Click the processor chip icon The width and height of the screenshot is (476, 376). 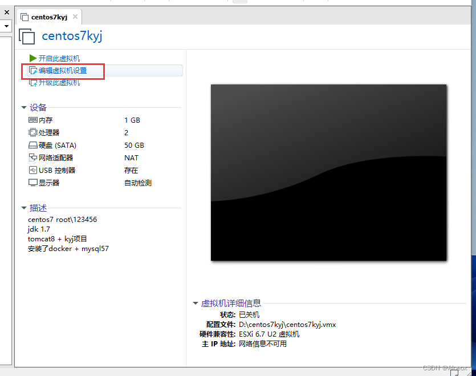coord(33,132)
